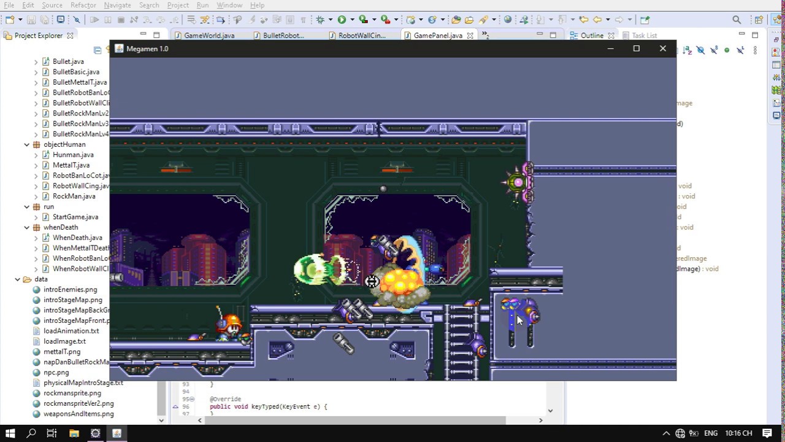This screenshot has width=785, height=442.
Task: Open the Source menu
Action: pos(52,5)
